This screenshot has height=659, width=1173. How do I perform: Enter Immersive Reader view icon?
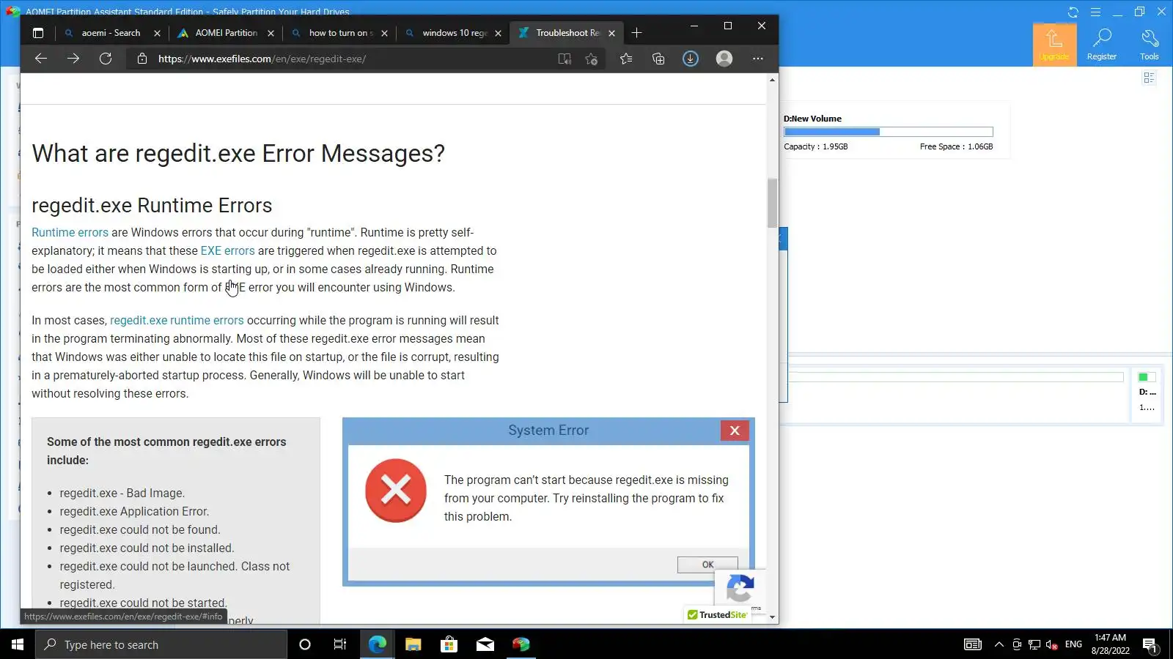pos(565,59)
